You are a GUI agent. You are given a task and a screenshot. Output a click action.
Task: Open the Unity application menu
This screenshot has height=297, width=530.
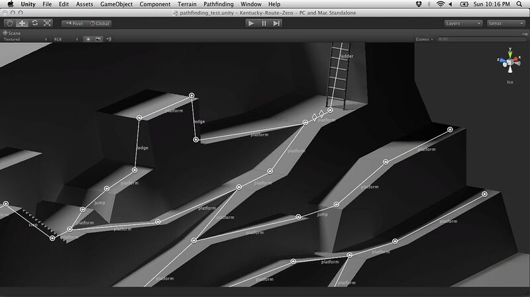[x=28, y=4]
